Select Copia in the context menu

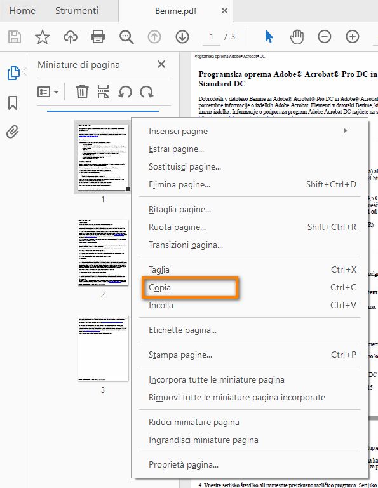pyautogui.click(x=249, y=287)
